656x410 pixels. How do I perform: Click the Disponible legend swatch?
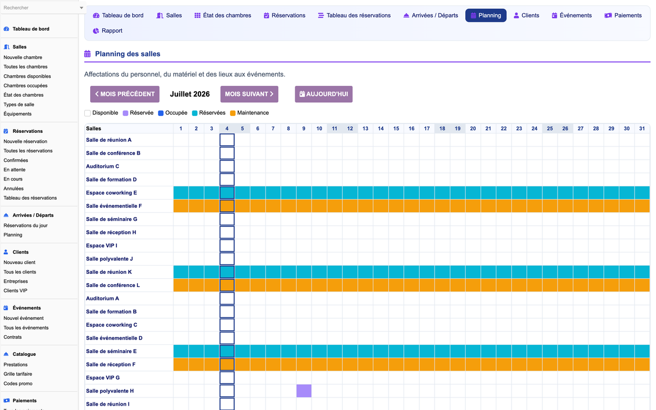87,113
